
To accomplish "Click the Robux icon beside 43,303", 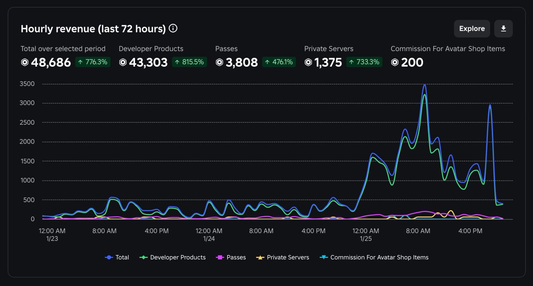I will pos(123,62).
